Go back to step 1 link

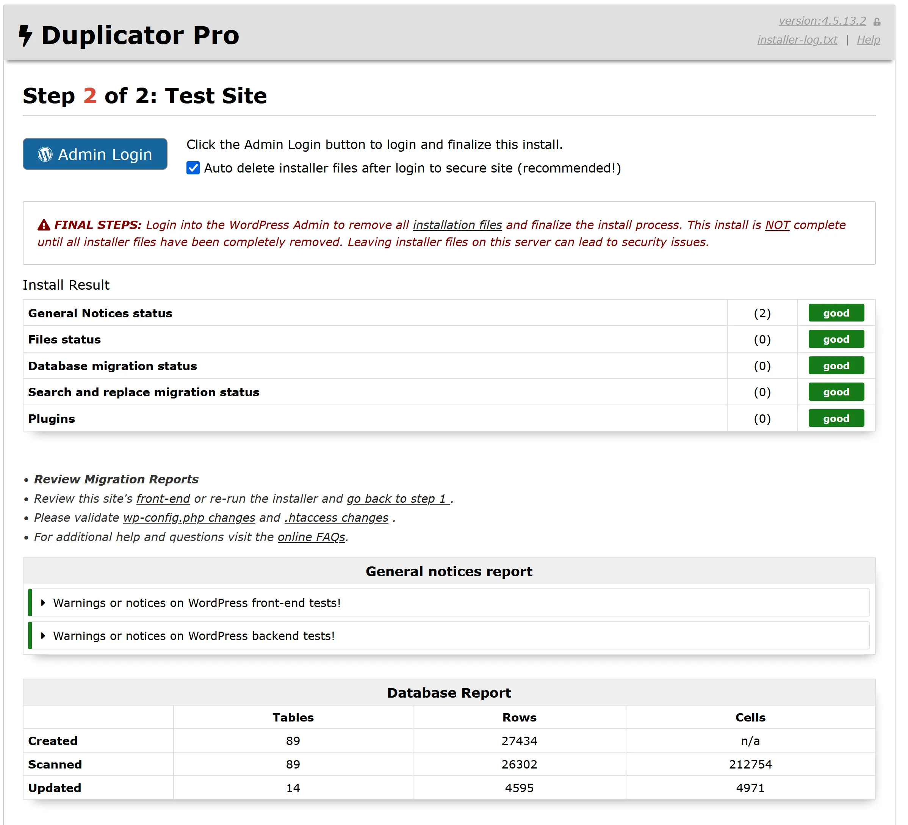[398, 499]
